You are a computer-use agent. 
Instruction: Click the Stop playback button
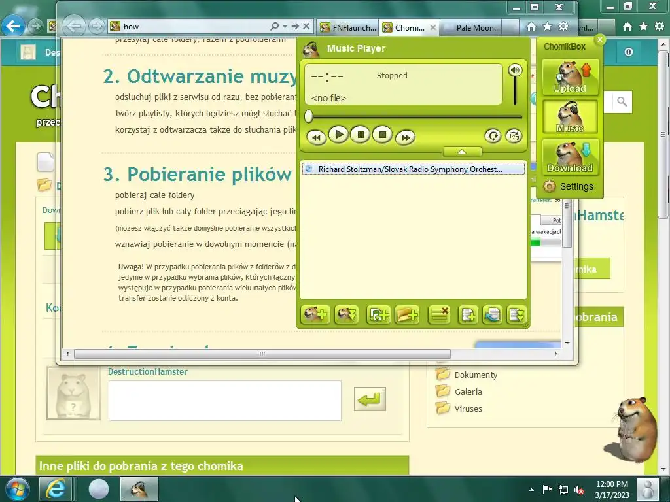click(382, 135)
